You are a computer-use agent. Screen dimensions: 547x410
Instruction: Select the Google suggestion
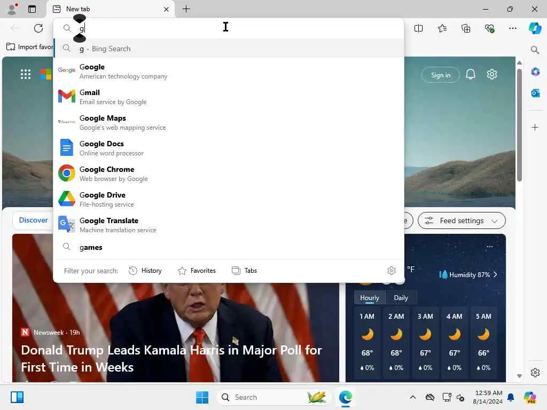[x=229, y=71]
